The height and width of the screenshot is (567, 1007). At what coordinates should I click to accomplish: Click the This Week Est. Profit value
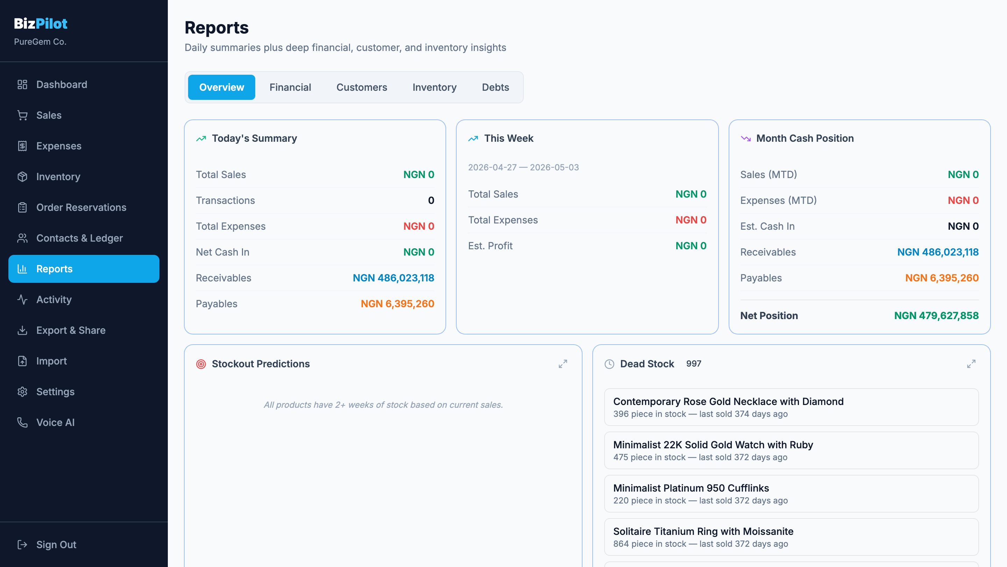691,246
